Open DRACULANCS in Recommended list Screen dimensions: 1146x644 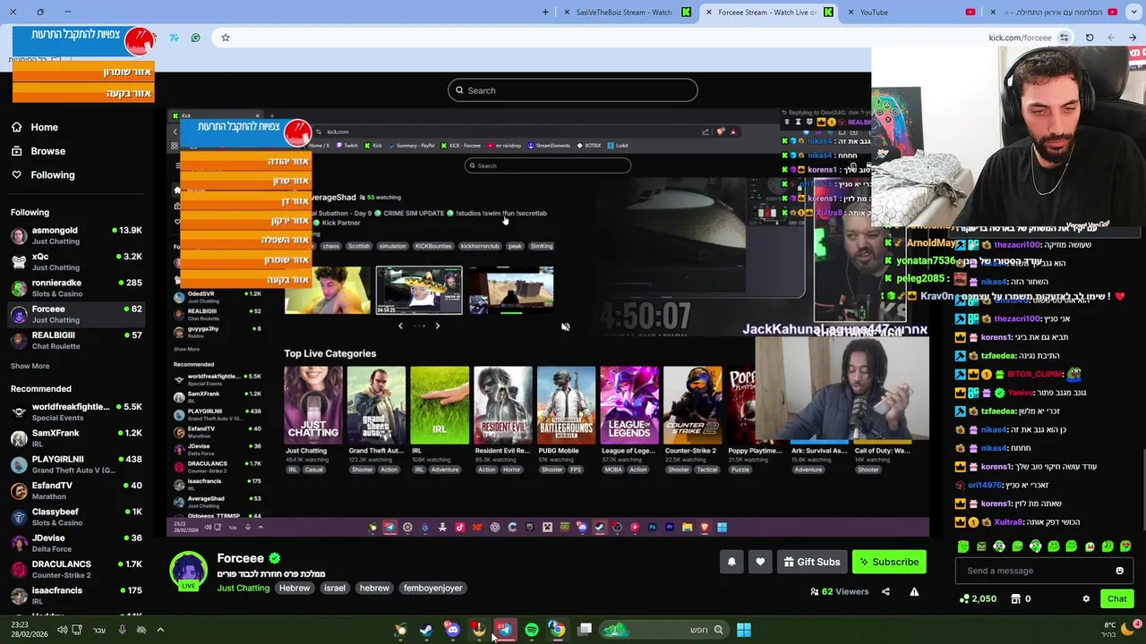[76, 569]
